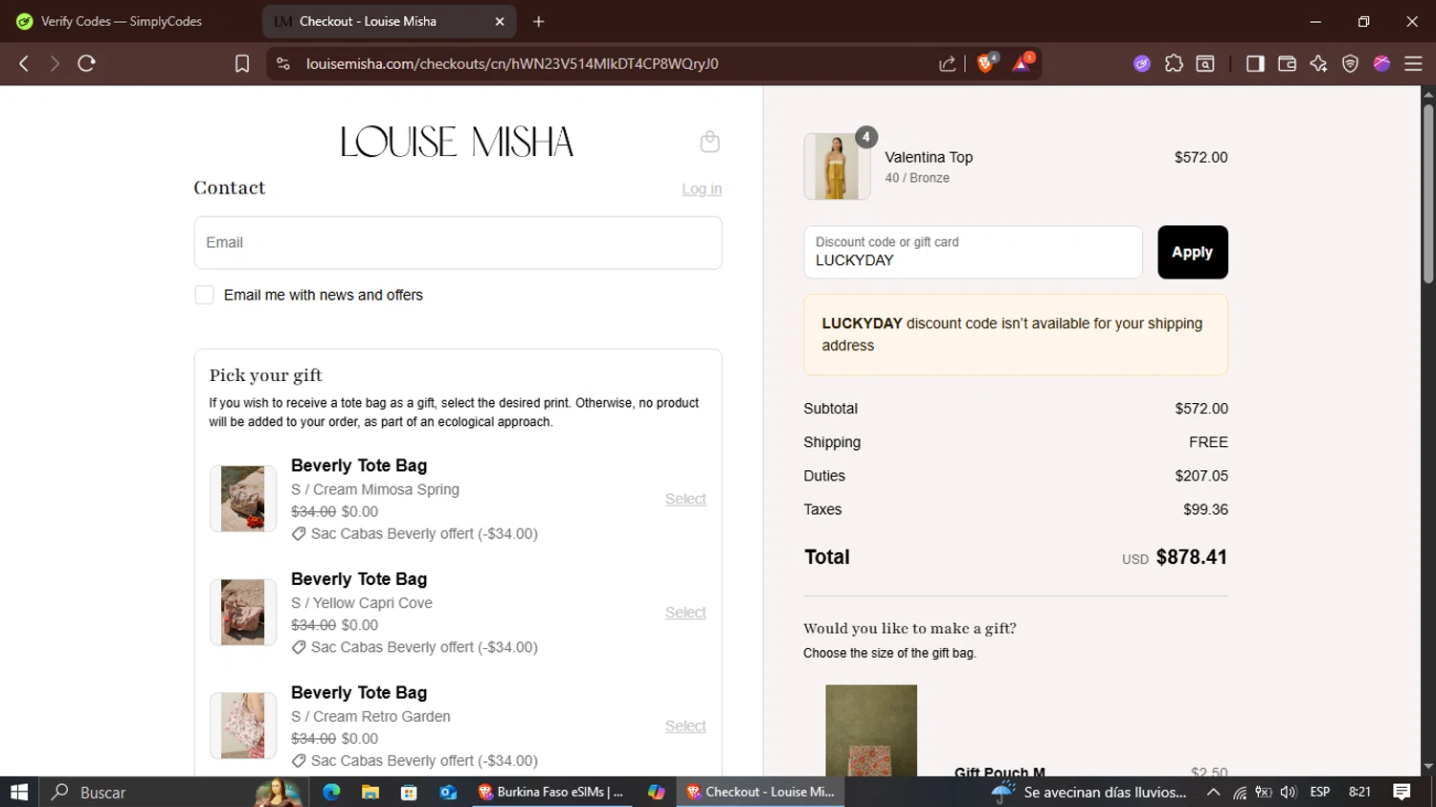Click the Checkout - Louise Mi... taskbar window
This screenshot has height=807, width=1436.
coord(761,792)
